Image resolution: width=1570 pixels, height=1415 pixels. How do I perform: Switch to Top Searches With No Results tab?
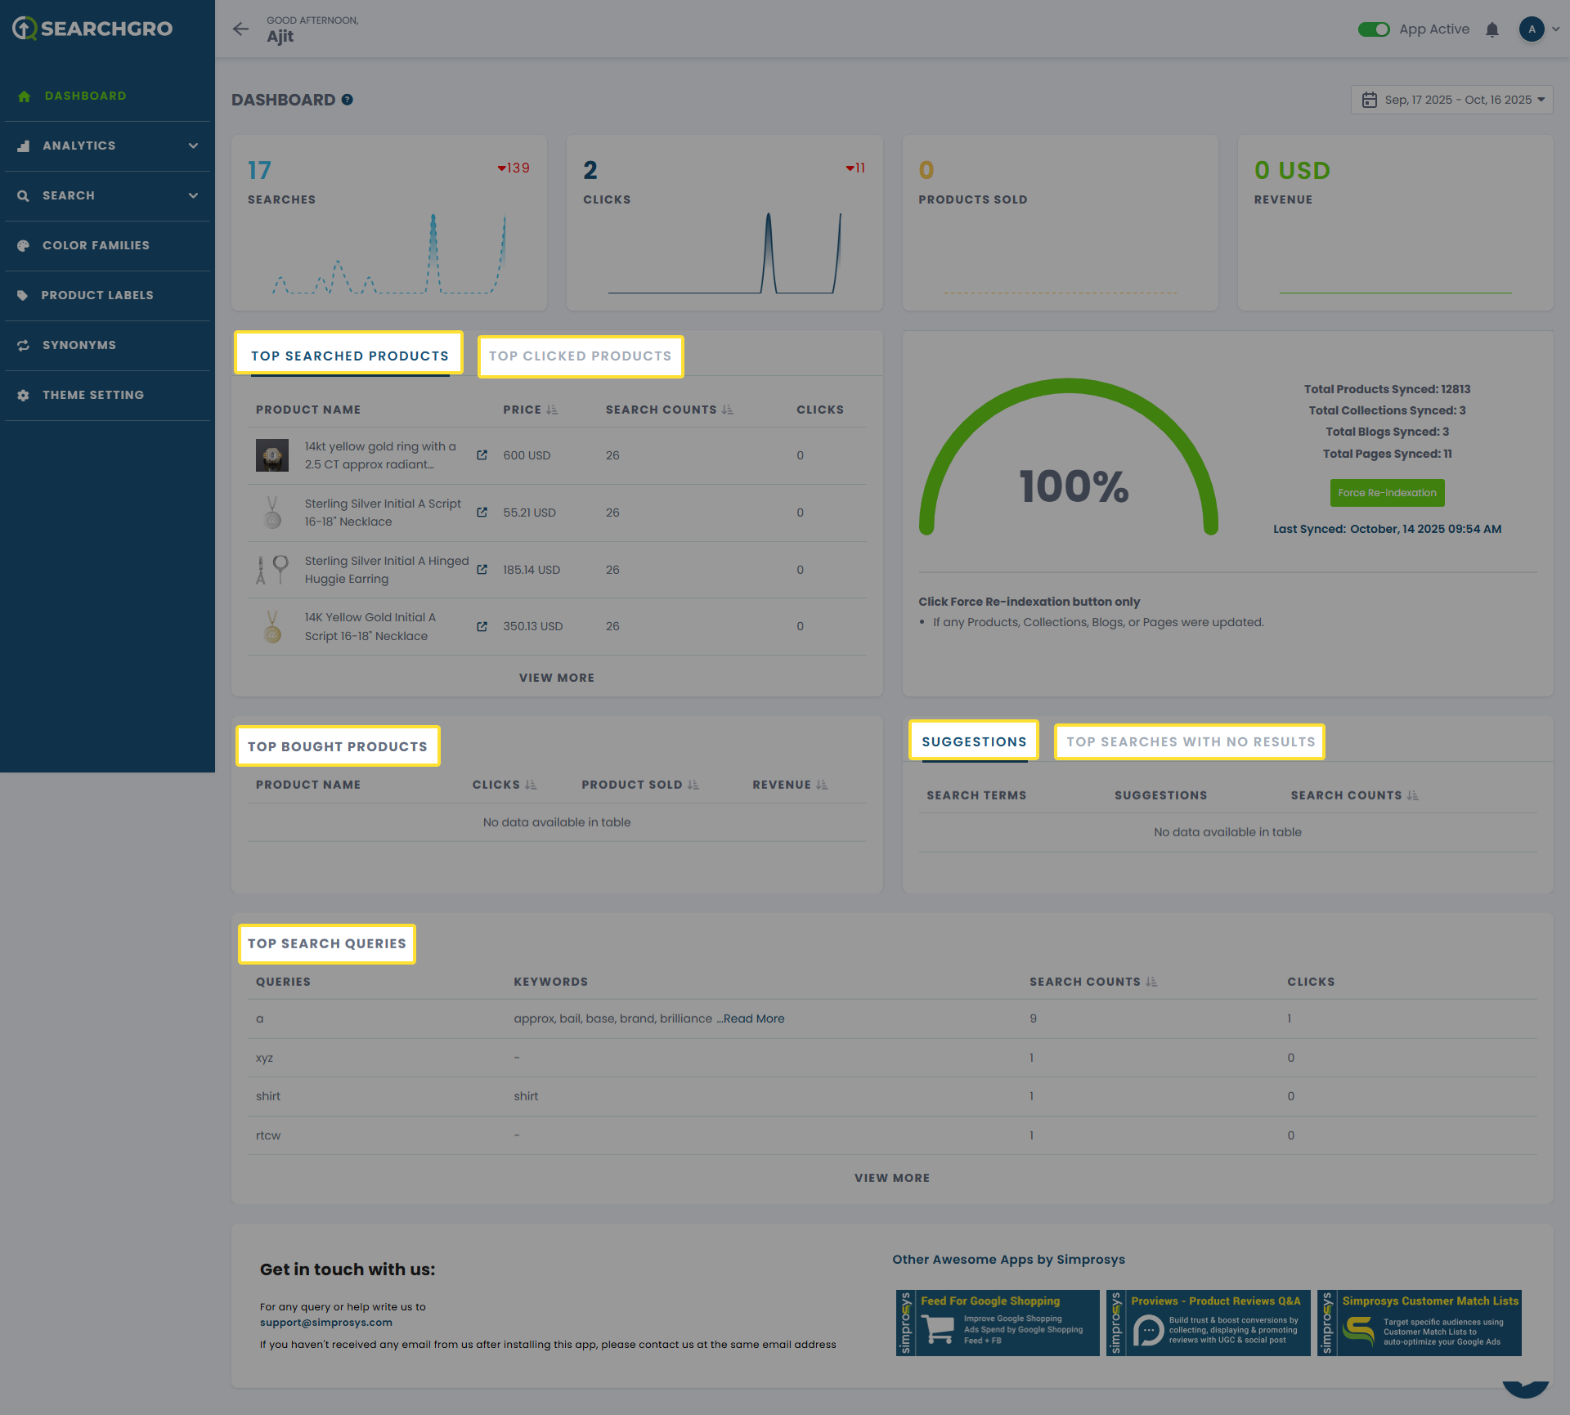[1190, 742]
